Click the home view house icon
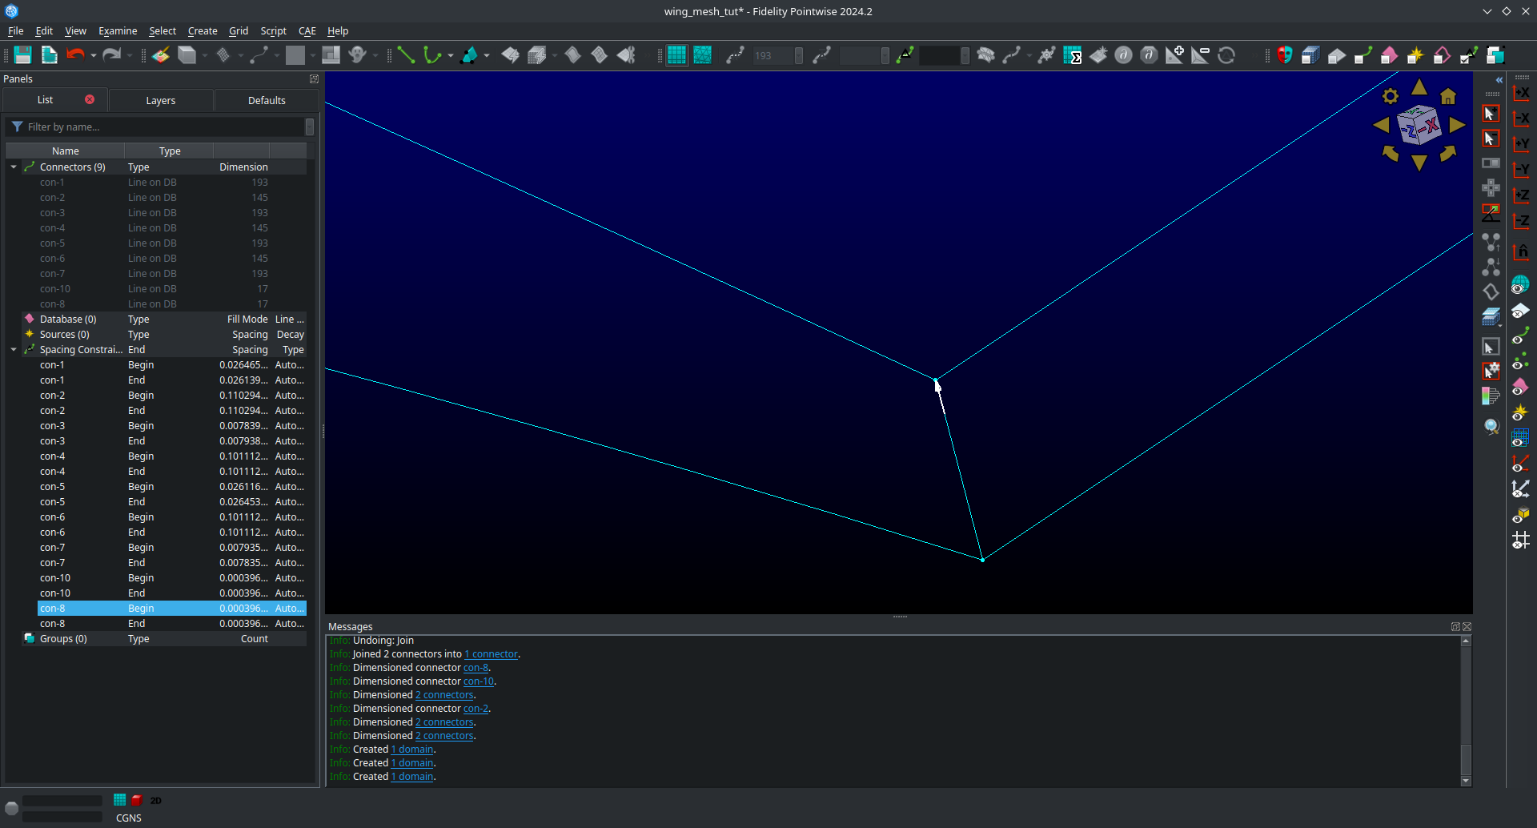The image size is (1537, 828). pos(1448,95)
